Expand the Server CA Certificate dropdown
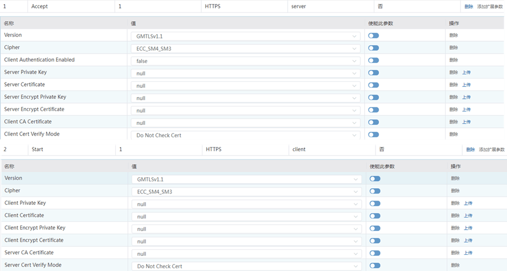 tap(247, 254)
